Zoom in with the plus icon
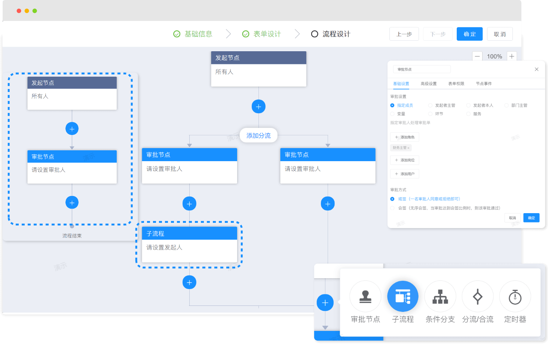The width and height of the screenshot is (548, 344). coord(512,56)
